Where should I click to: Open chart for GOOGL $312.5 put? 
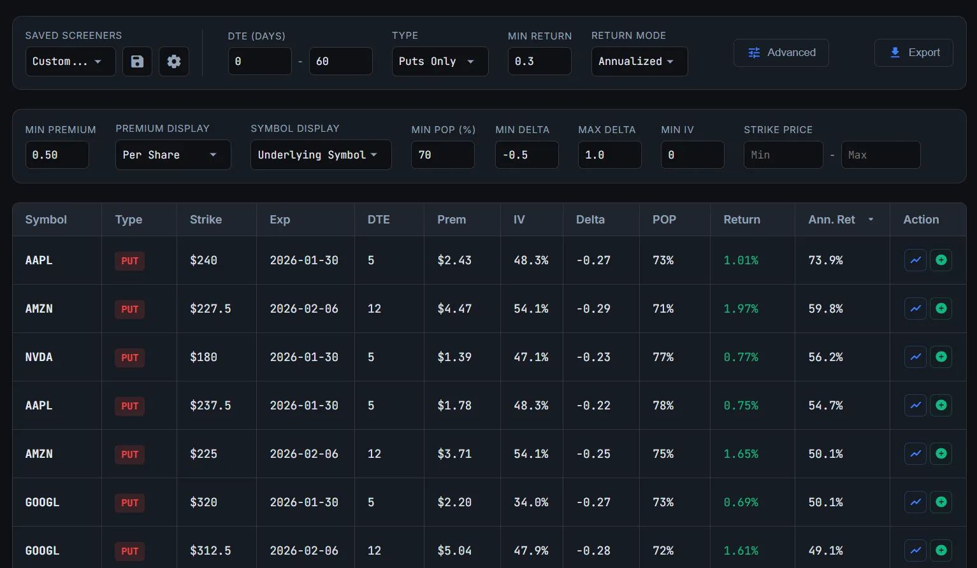[x=915, y=550]
